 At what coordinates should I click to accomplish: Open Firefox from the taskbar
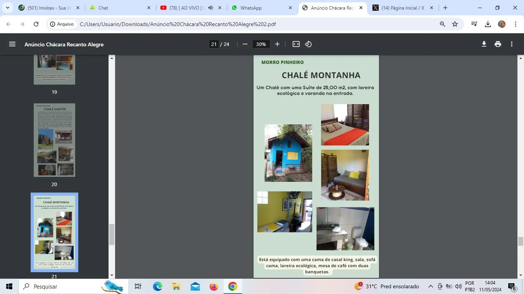click(214, 286)
